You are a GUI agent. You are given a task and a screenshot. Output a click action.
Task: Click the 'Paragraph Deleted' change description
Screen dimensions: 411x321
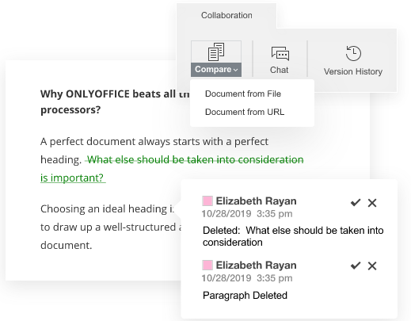(245, 295)
